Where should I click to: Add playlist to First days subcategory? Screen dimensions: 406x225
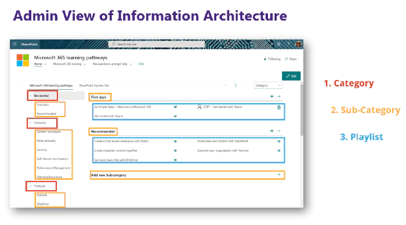[279, 96]
